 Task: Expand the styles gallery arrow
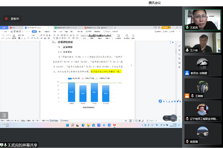tap(113, 39)
